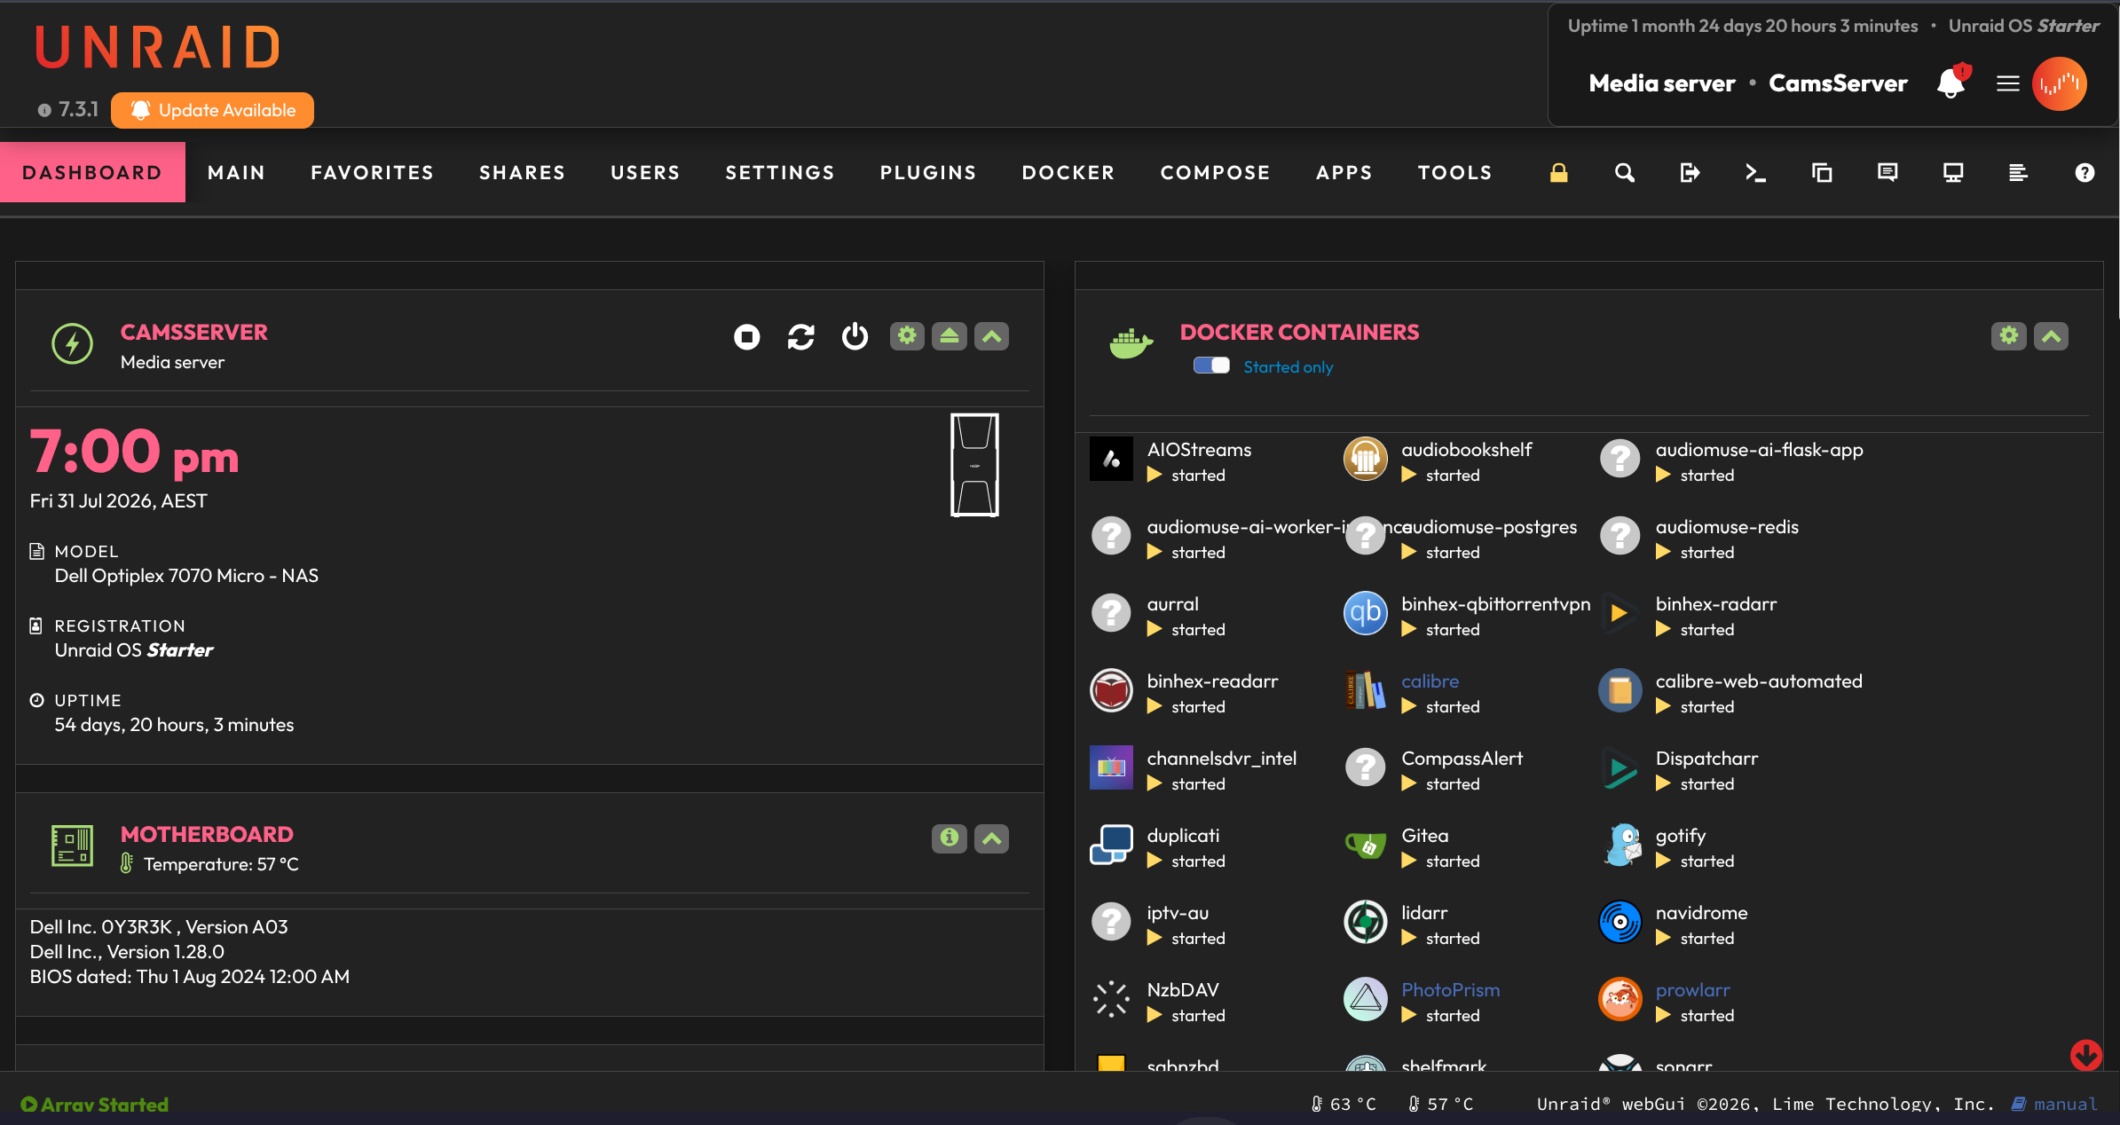
Task: Click the green eject icon in the CamsServer panel
Action: (x=950, y=336)
